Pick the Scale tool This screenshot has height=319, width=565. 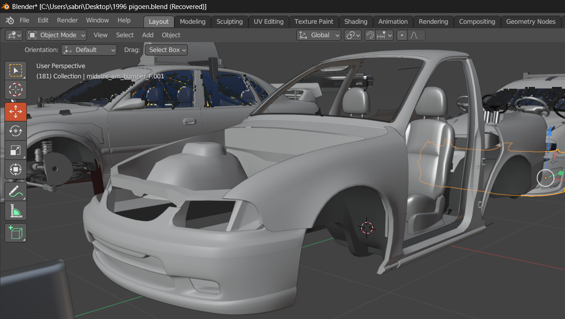16,151
